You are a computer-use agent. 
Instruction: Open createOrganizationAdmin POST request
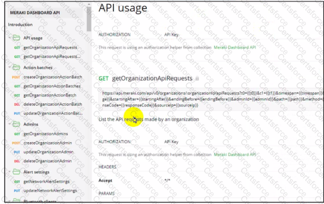[x=48, y=143]
